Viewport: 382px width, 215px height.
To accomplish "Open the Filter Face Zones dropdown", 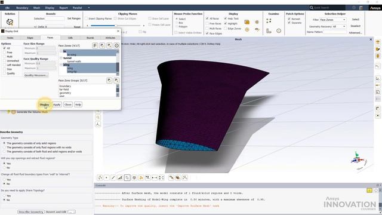I will pos(332,20).
